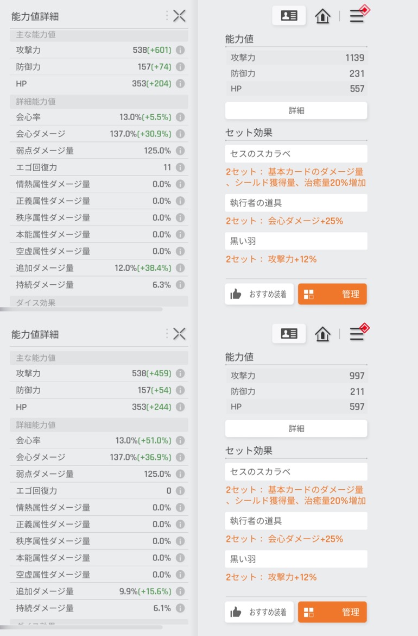
Task: Tap info icon beside 防御力 157(+74)
Action: [180, 67]
